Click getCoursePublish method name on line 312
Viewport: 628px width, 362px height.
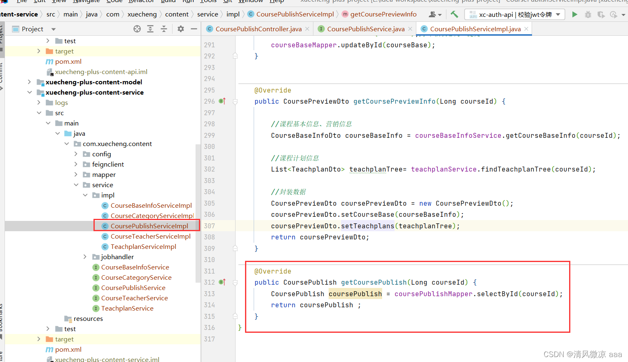point(374,282)
